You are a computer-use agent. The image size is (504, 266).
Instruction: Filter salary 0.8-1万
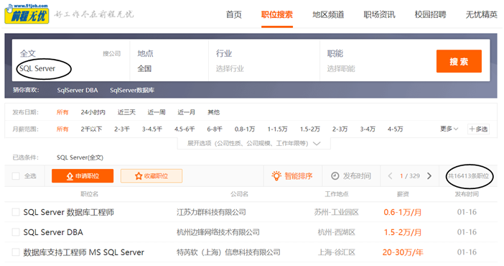(245, 129)
